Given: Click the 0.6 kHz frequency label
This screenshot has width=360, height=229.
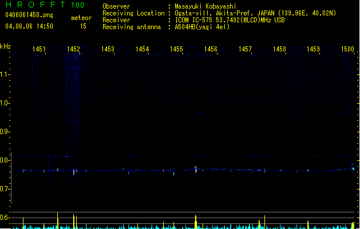Looking at the screenshot, I should pyautogui.click(x=5, y=218).
